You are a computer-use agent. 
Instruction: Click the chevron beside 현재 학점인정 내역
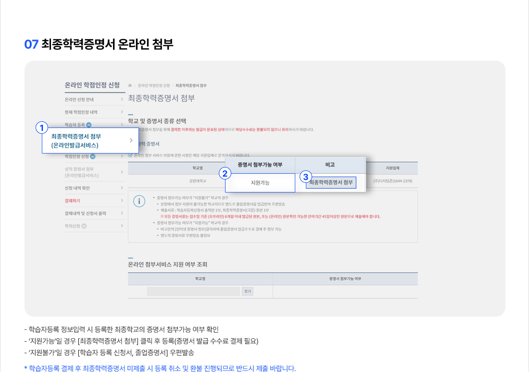point(122,112)
